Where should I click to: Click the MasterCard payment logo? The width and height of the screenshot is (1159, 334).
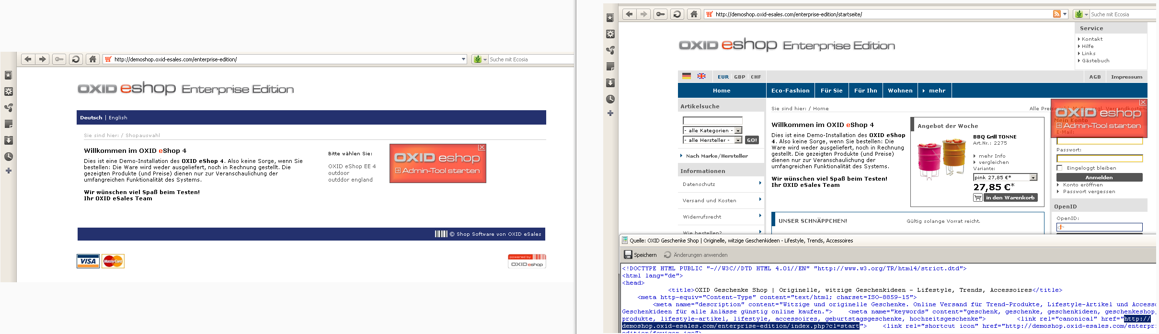tap(113, 261)
